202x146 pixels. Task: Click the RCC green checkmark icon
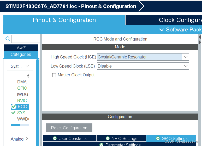tap(14, 107)
